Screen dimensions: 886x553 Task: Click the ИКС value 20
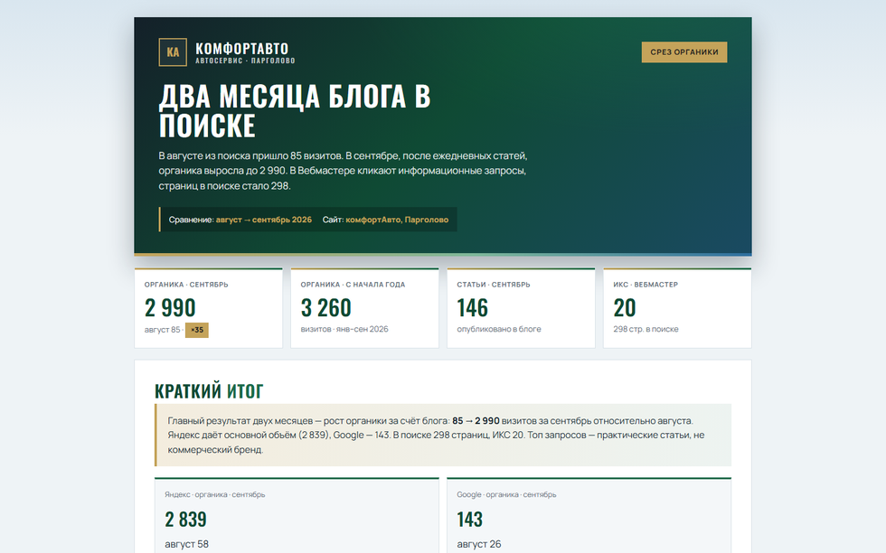[625, 308]
